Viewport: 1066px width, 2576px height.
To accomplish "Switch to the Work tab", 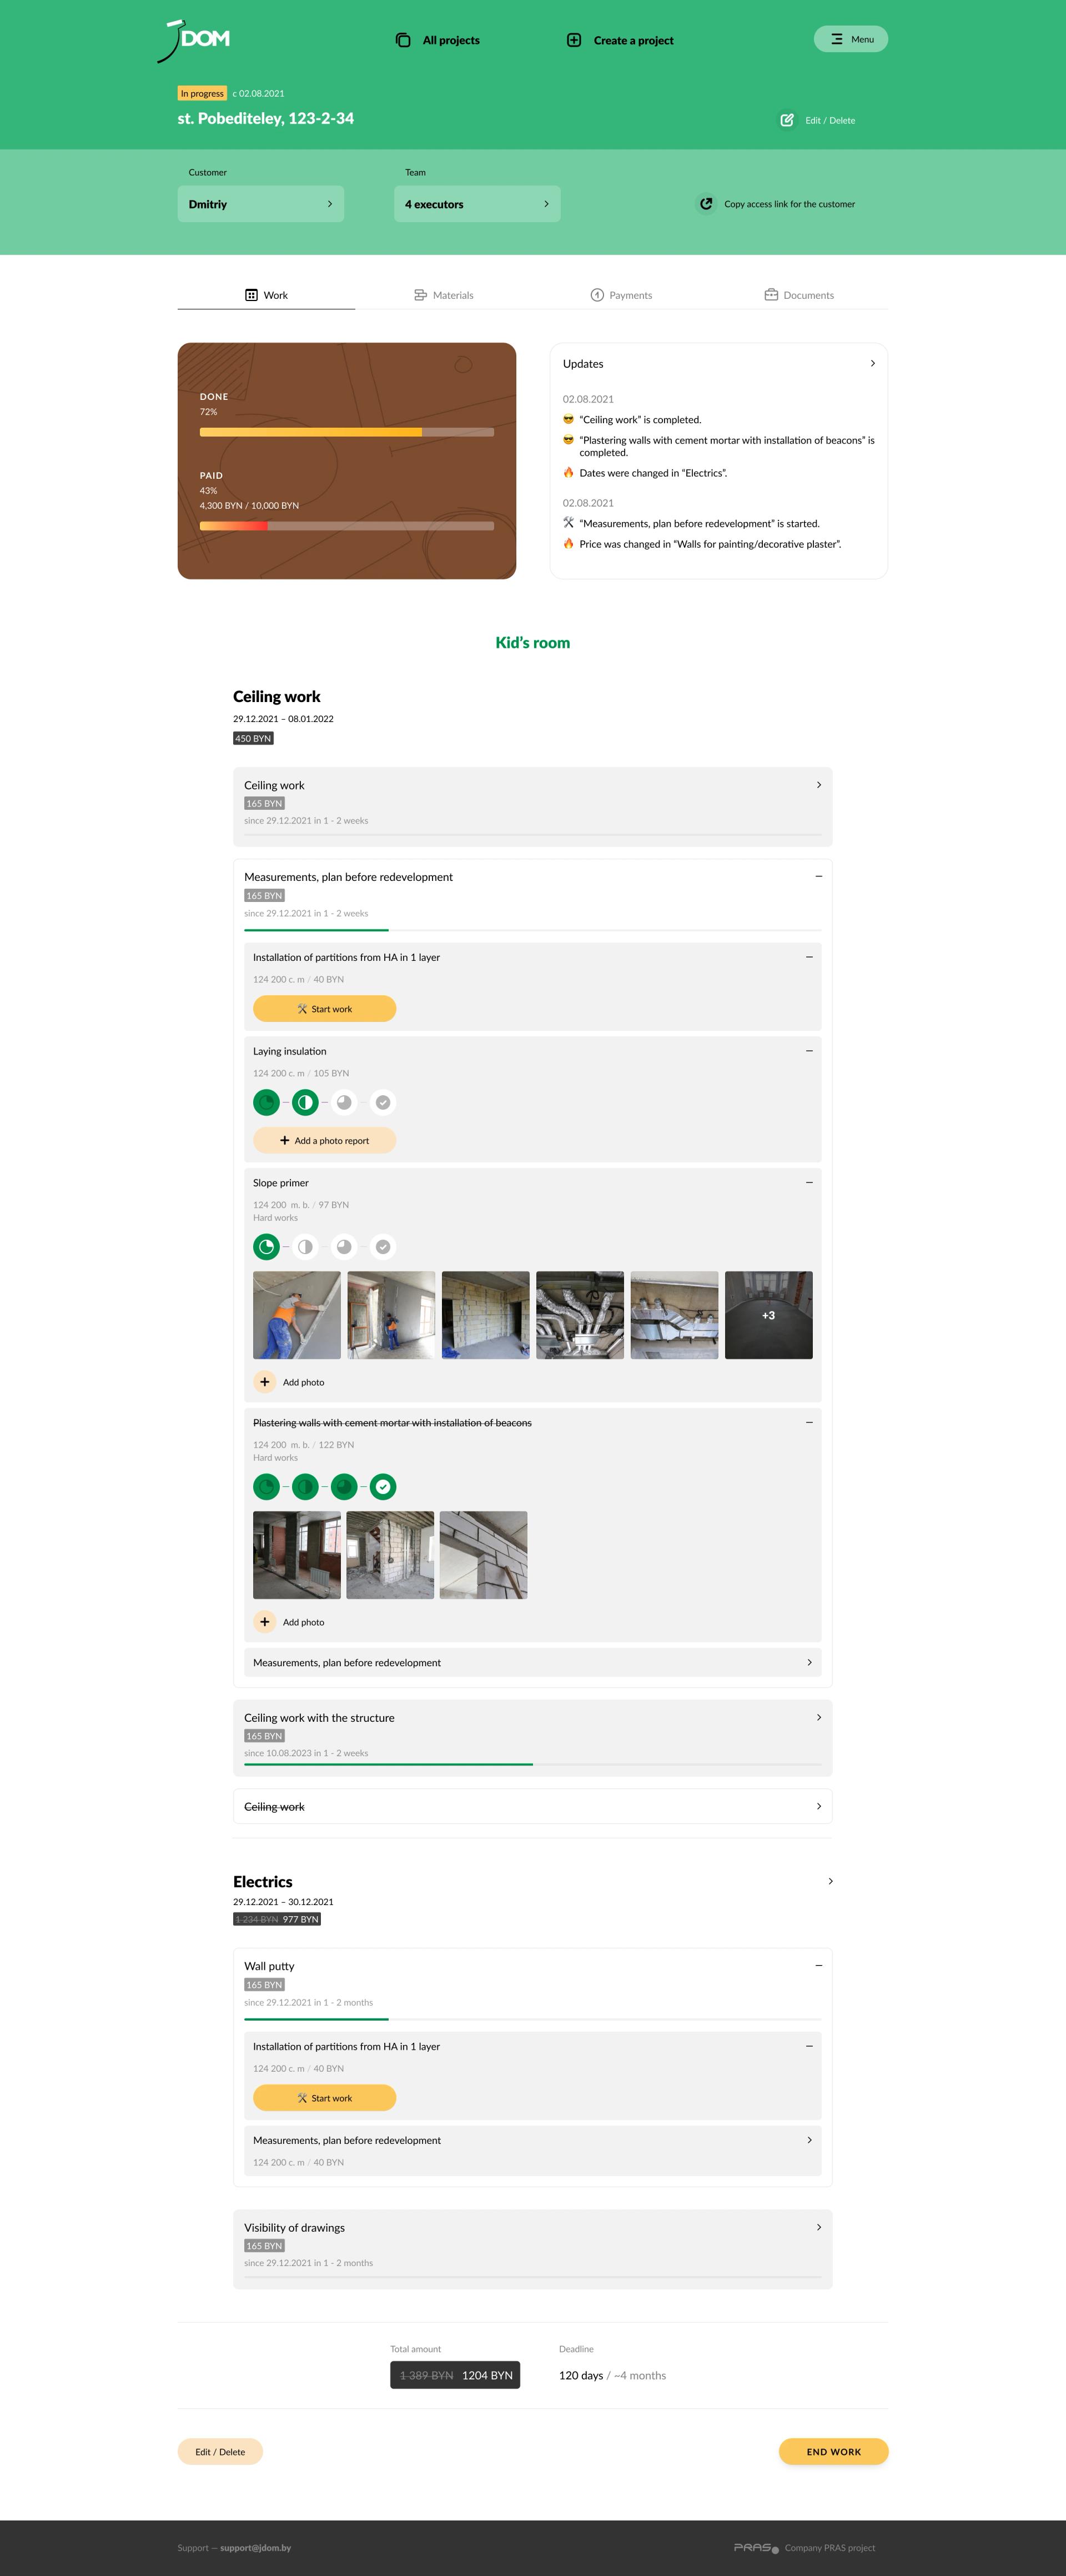I will [266, 295].
